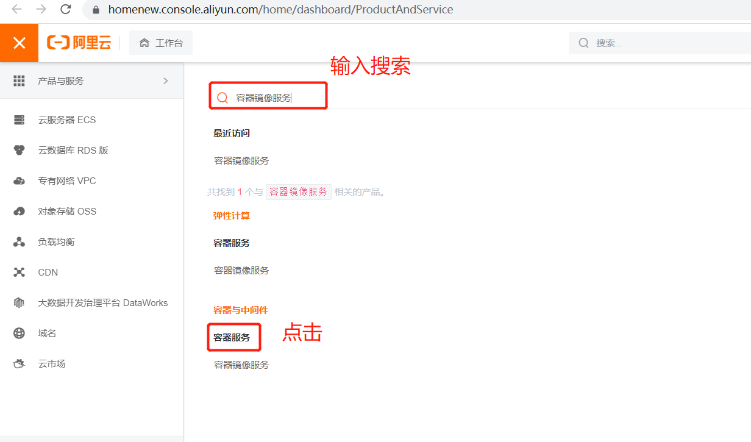Screen dimensions: 751x442
Task: Close the menu with the orange X button
Action: 19,43
